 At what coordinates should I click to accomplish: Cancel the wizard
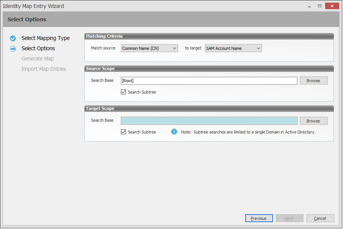click(320, 218)
